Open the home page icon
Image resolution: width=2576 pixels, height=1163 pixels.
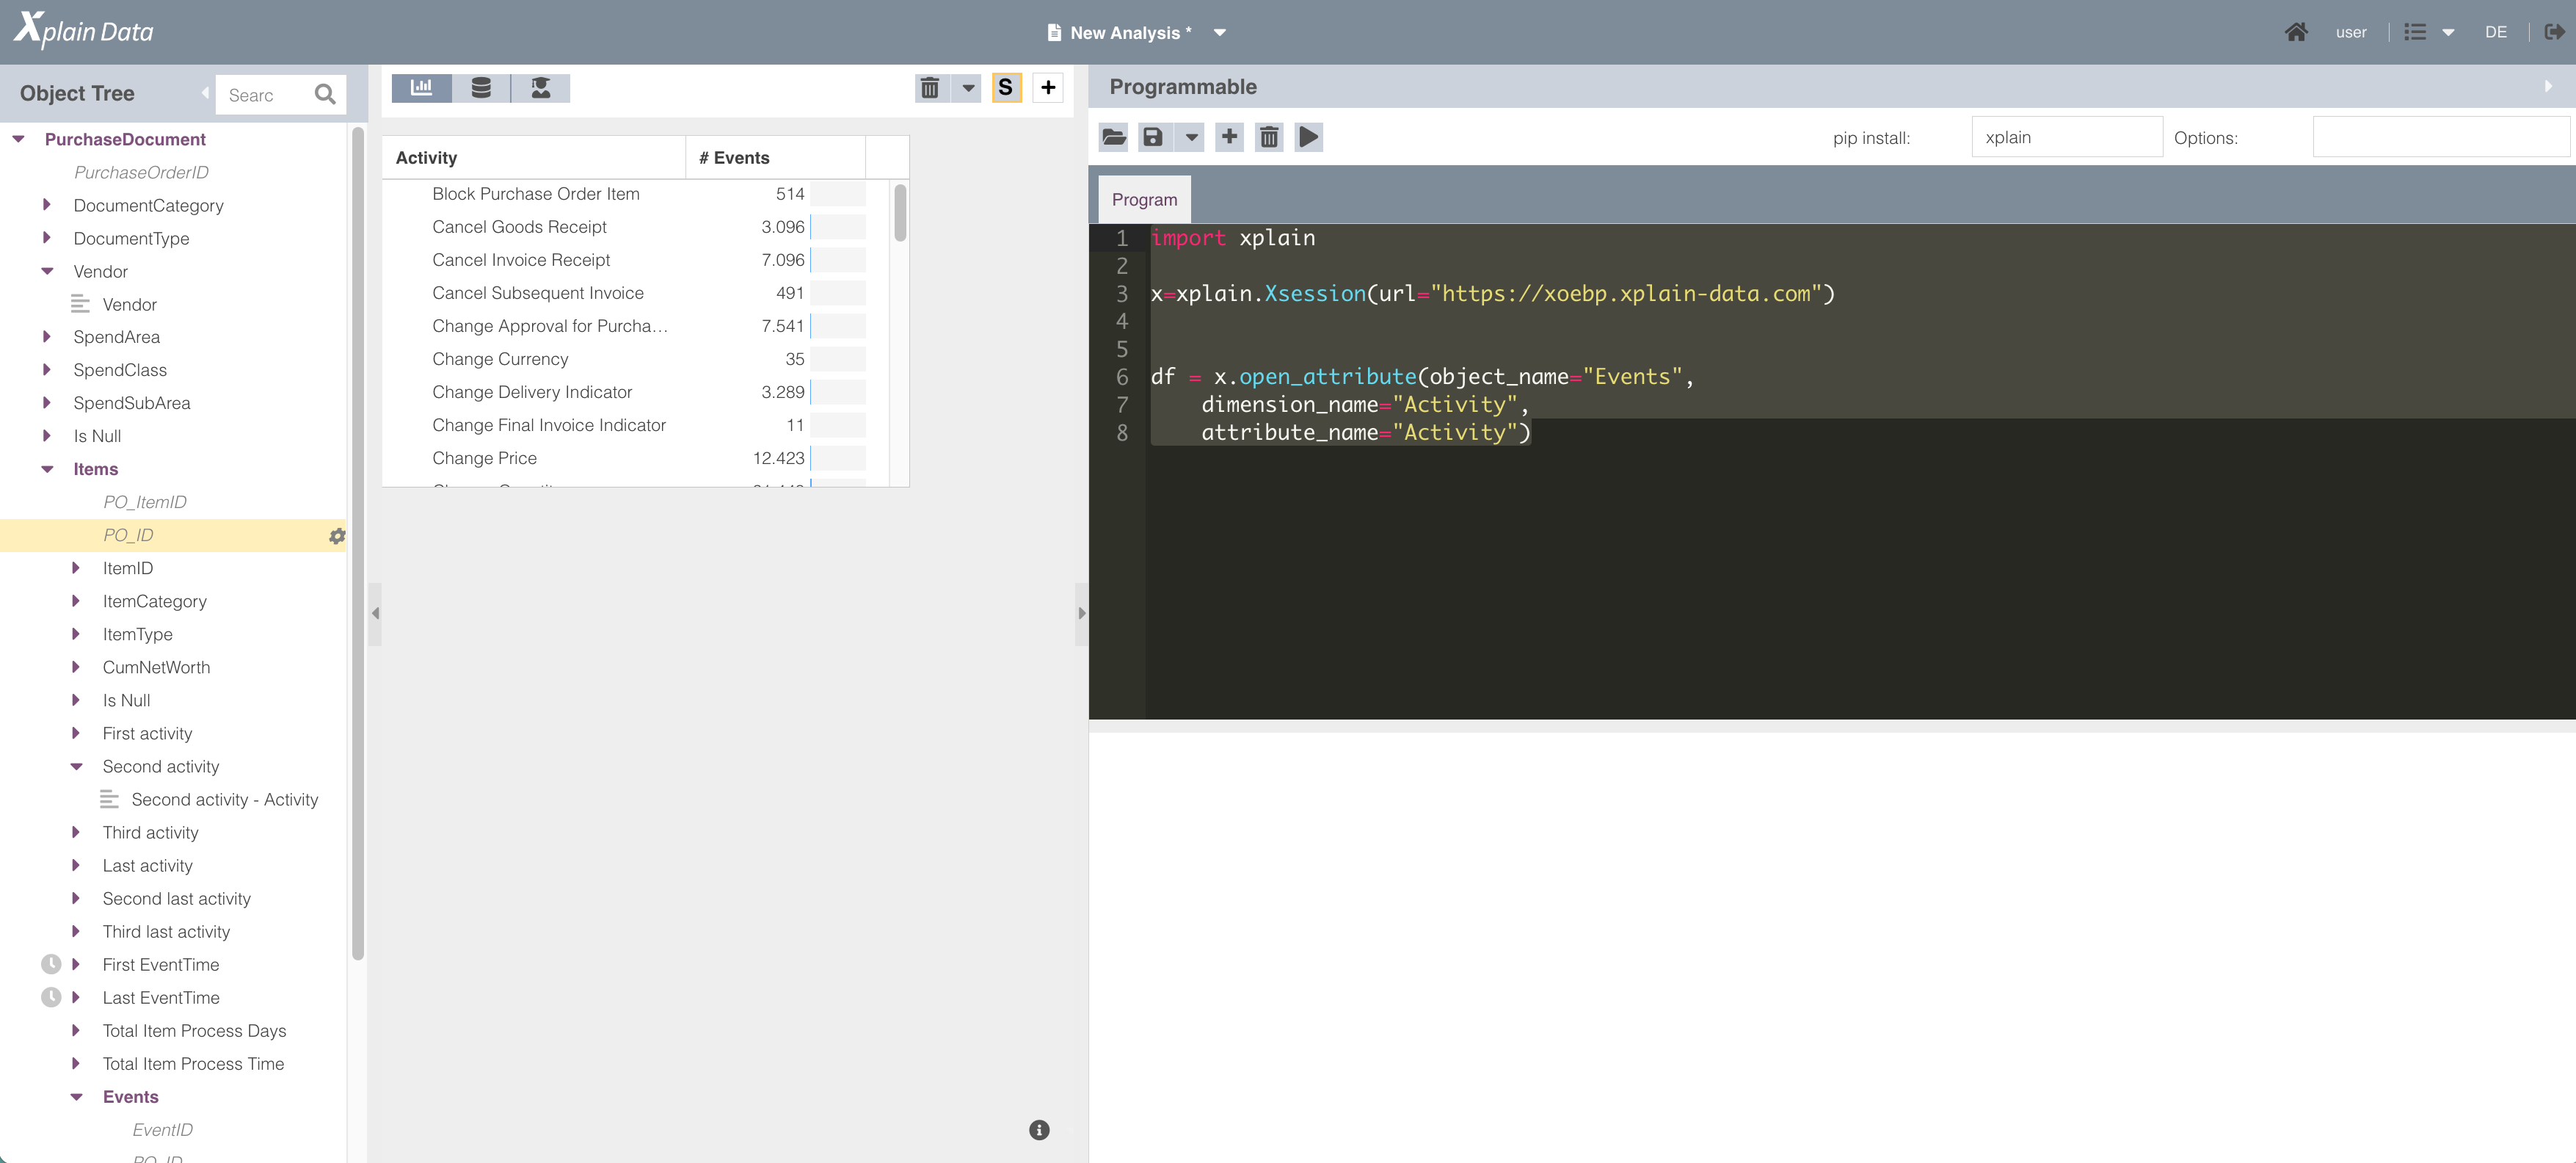click(x=2296, y=32)
